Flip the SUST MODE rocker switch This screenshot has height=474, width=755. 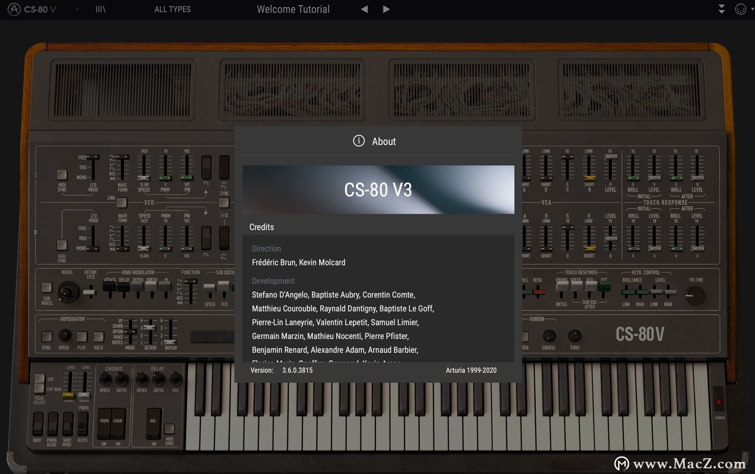[x=68, y=424]
